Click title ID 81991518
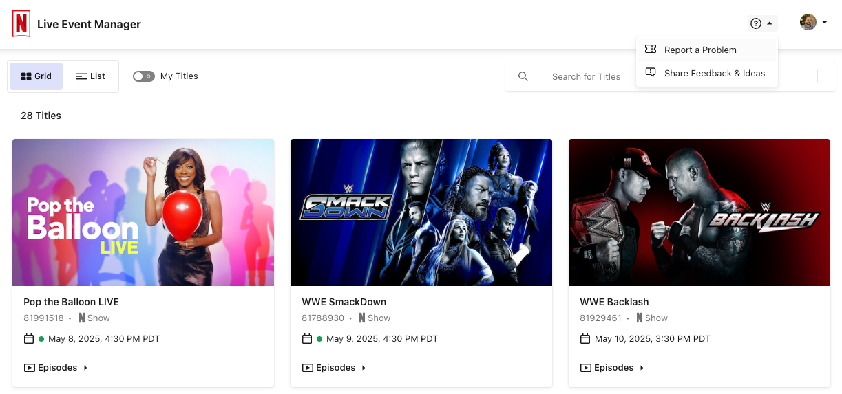Viewport: 842px width, 394px height. pyautogui.click(x=43, y=318)
